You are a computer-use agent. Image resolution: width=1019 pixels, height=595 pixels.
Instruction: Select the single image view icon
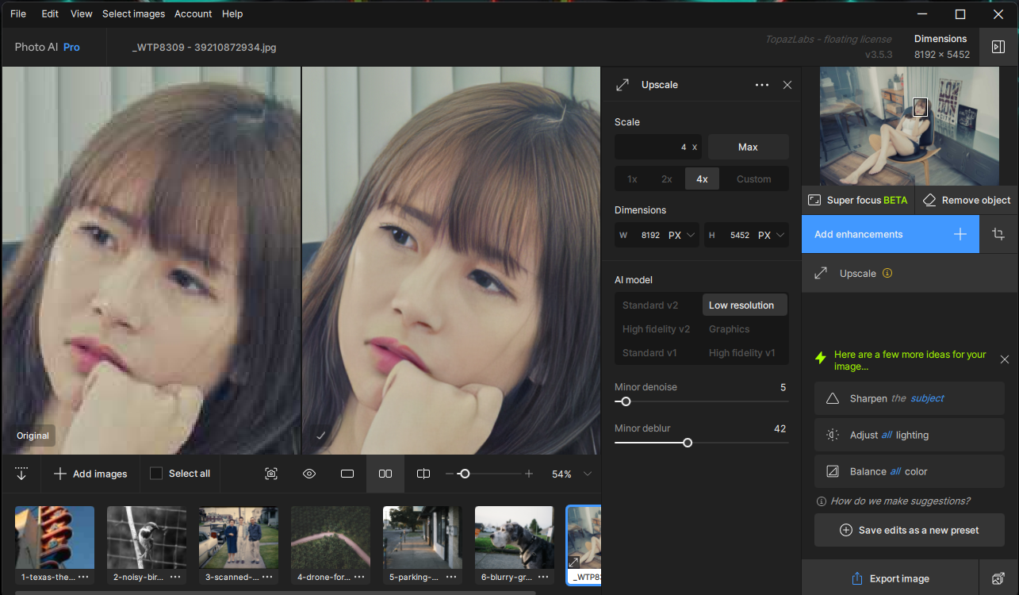(347, 474)
